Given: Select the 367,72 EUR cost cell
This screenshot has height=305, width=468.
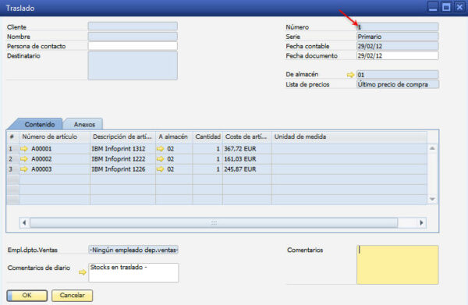Looking at the screenshot, I should coord(246,149).
